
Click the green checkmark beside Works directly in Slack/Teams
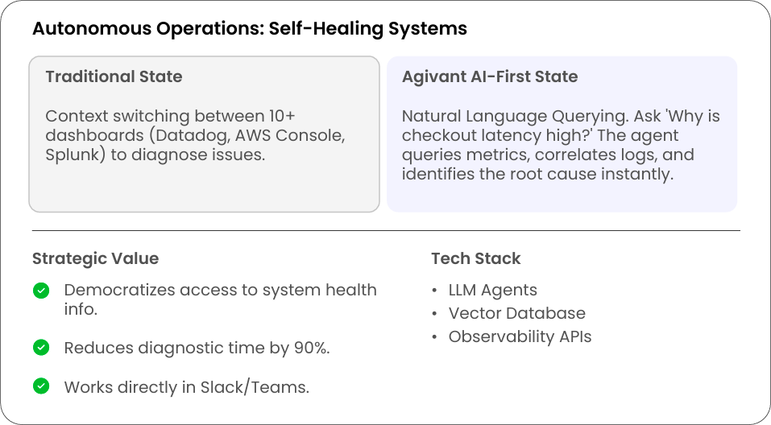click(x=41, y=386)
